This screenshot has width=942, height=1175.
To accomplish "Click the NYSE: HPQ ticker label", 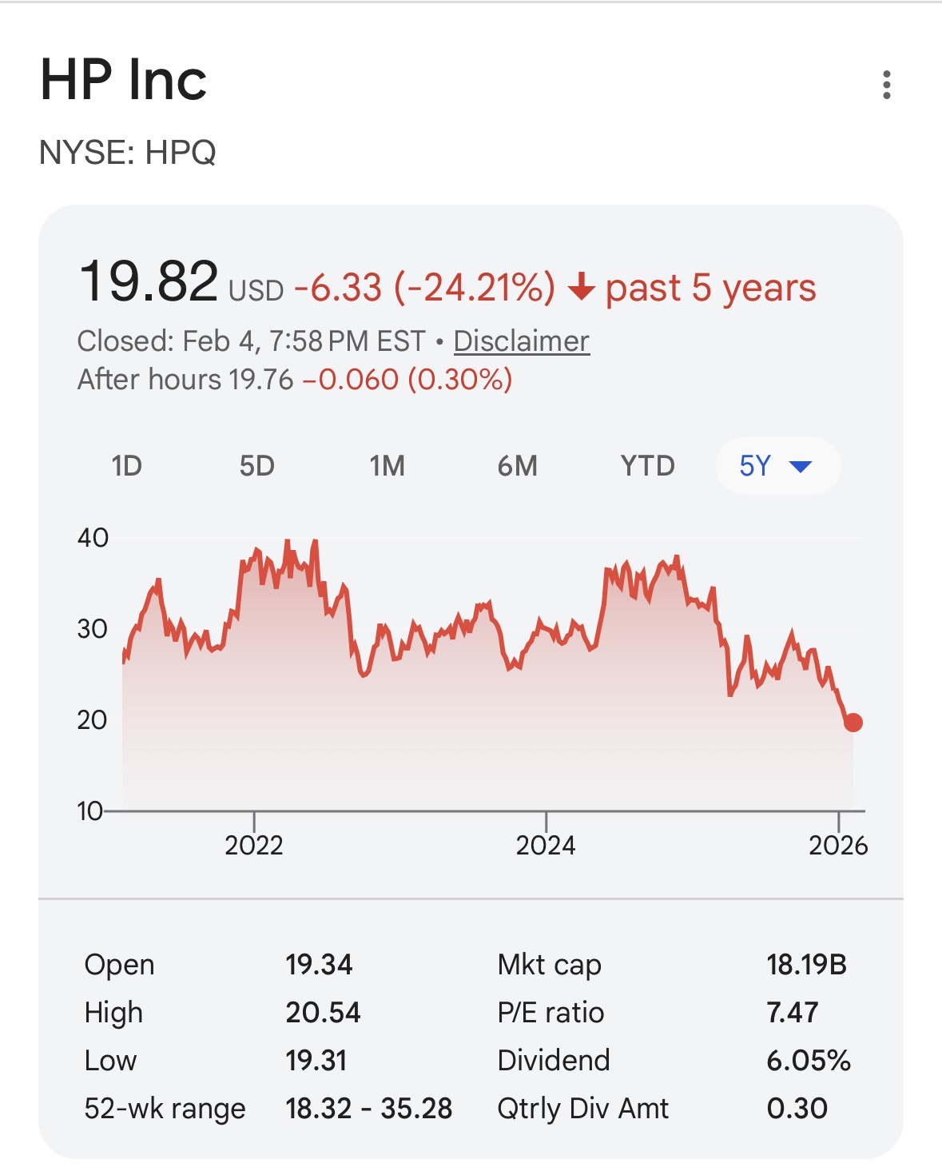I will (x=128, y=152).
